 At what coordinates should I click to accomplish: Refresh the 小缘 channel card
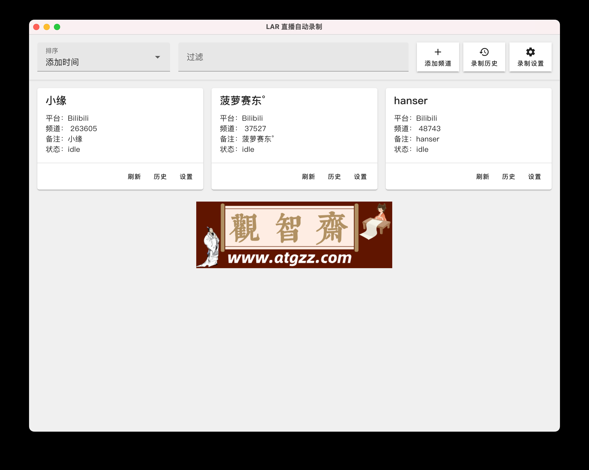[x=134, y=177]
